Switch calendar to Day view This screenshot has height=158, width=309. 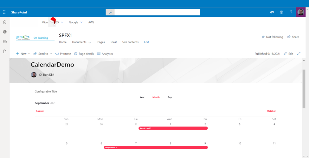coord(170,97)
